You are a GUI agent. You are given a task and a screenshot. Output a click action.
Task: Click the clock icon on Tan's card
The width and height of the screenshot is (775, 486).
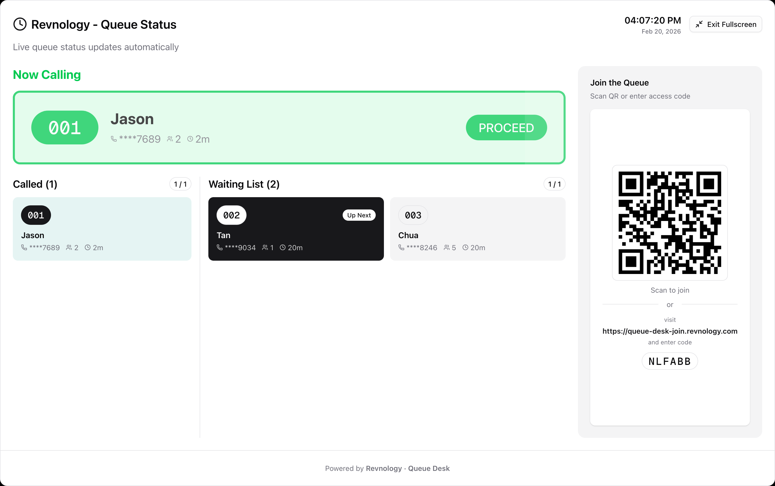click(x=282, y=248)
